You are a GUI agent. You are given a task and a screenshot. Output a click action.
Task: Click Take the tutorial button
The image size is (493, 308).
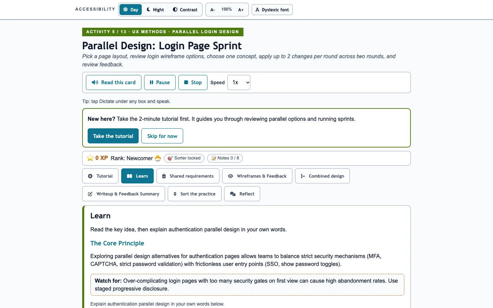click(x=113, y=136)
